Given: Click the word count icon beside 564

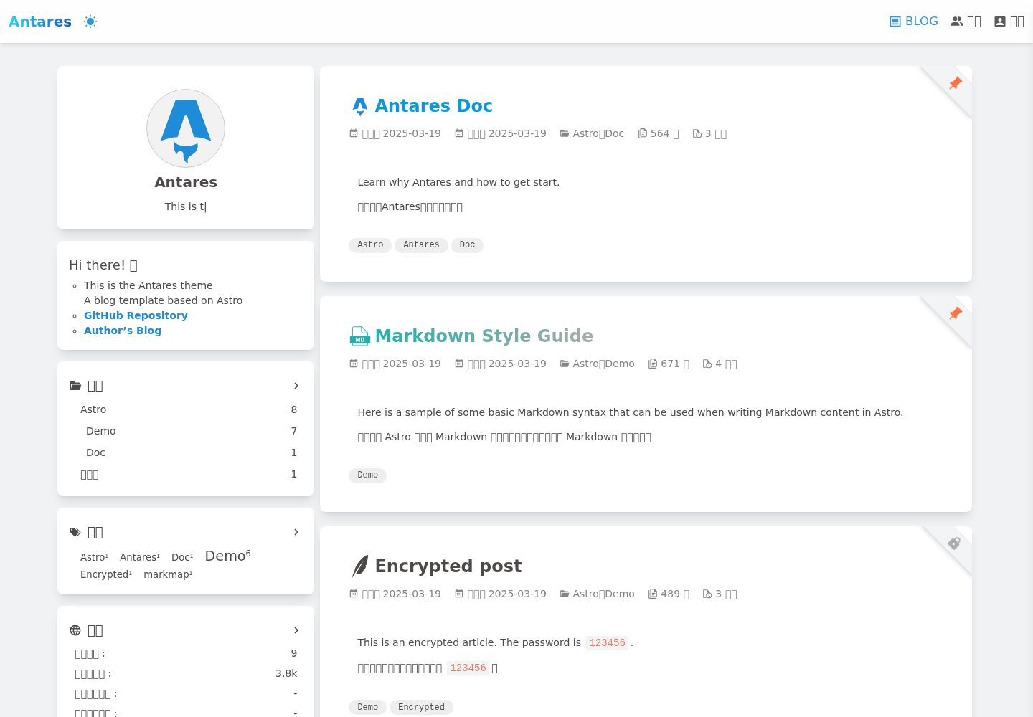Looking at the screenshot, I should pos(643,133).
